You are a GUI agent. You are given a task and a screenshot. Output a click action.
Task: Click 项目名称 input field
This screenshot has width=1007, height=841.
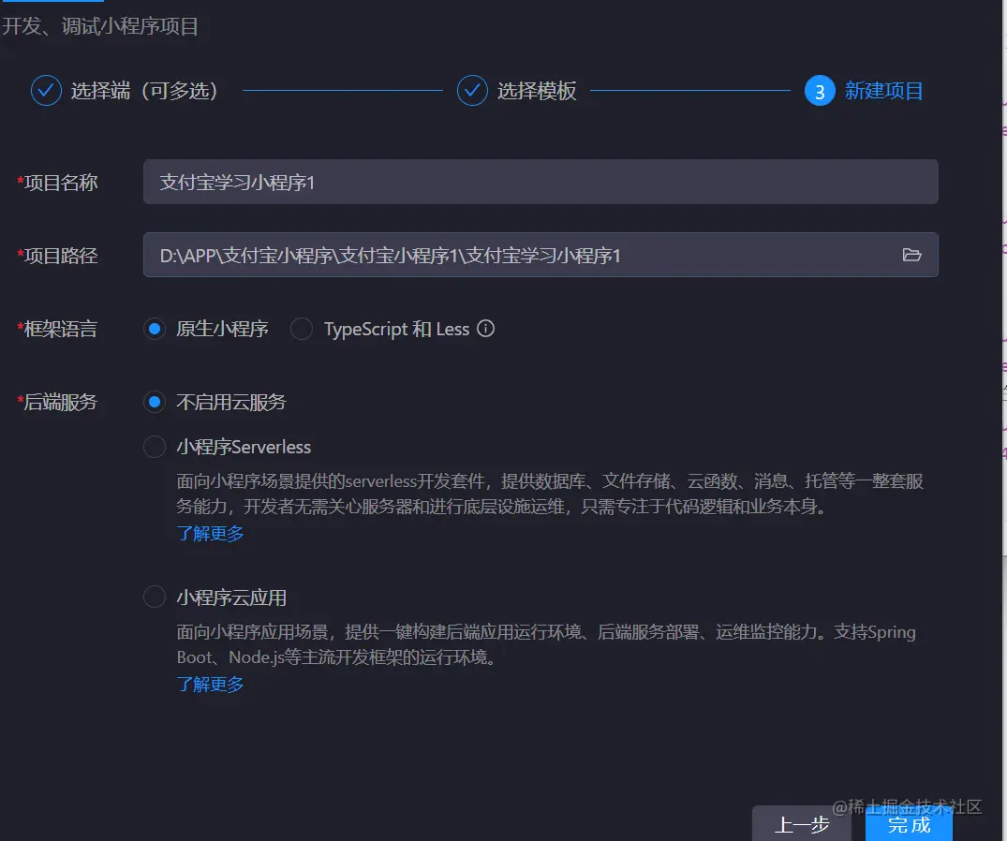click(541, 182)
